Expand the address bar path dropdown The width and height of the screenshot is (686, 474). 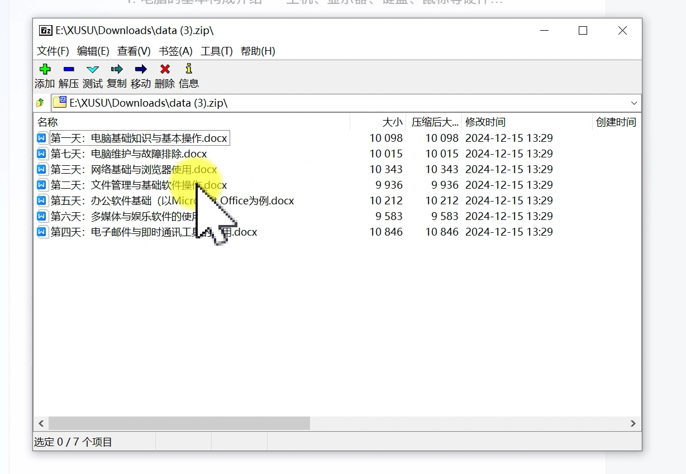[x=634, y=103]
